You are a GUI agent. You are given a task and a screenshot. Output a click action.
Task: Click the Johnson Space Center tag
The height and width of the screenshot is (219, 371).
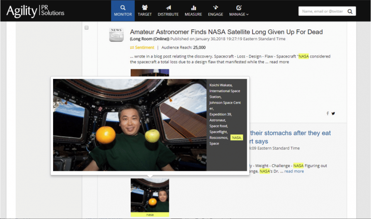(x=225, y=106)
